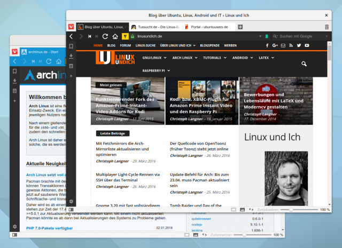The height and width of the screenshot is (248, 342).
Task: Open the FORUM menu item
Action: (126, 45)
